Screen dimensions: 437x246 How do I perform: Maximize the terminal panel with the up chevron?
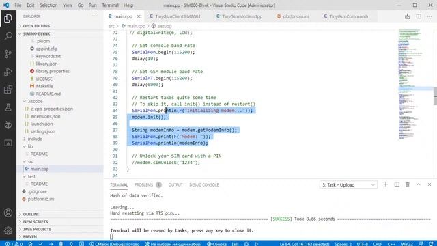point(419,184)
